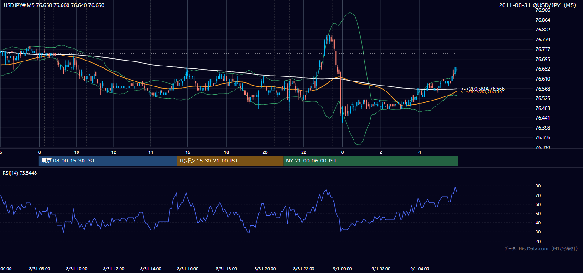Click price axis value 76.779
This screenshot has height=273, width=583.
(543, 40)
